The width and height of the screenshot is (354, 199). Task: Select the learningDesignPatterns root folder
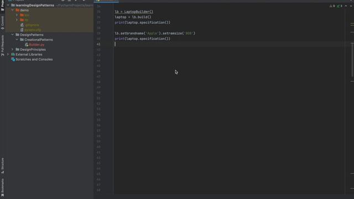point(35,5)
